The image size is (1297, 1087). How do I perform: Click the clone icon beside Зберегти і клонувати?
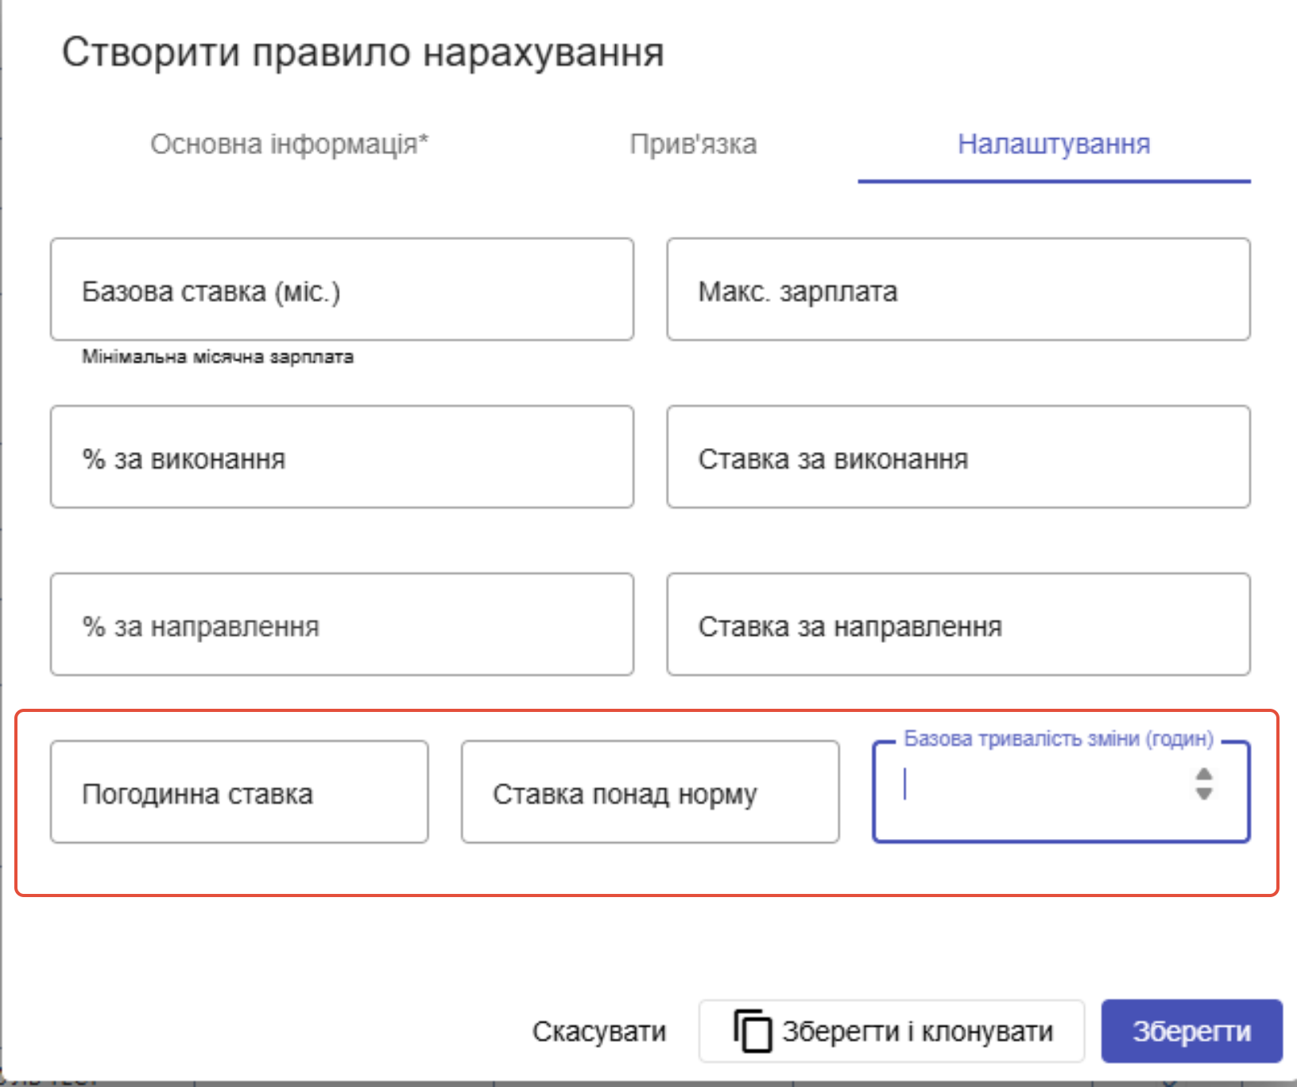(752, 1031)
